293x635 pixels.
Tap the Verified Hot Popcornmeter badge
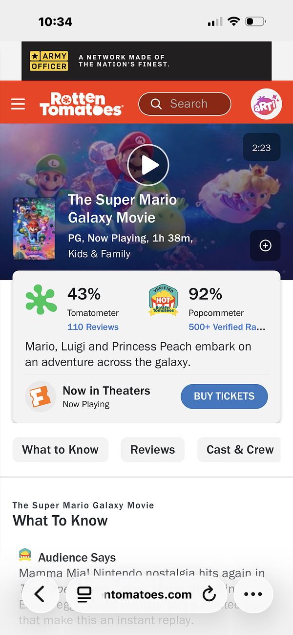[163, 300]
